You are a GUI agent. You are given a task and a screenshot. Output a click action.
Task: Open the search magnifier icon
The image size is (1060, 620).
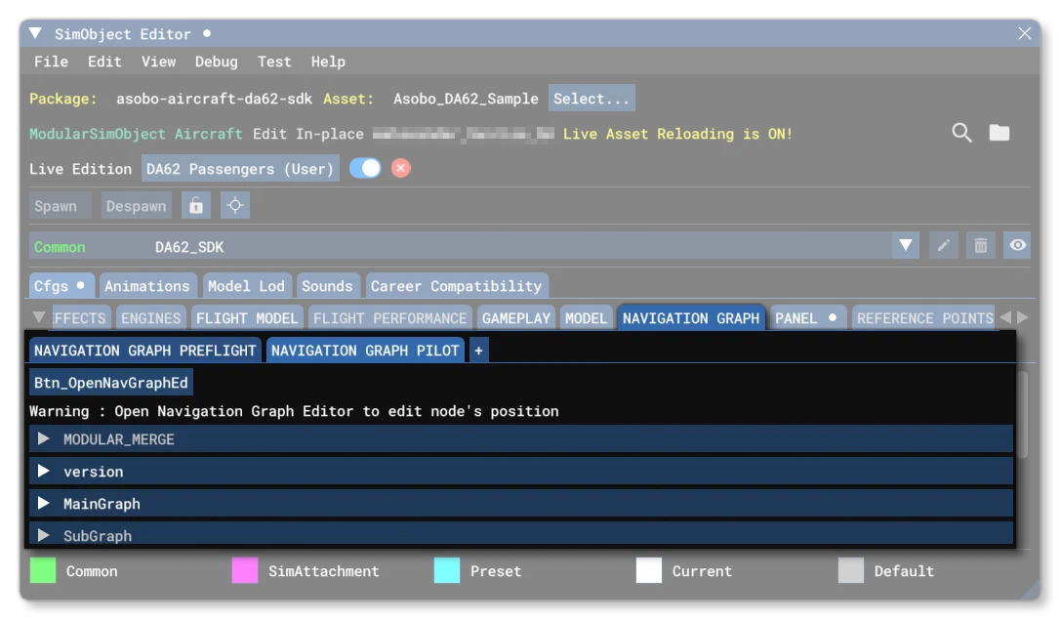click(962, 133)
